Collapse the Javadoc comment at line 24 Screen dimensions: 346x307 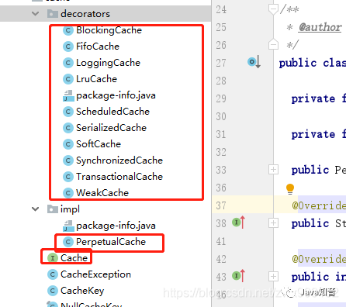pos(273,9)
